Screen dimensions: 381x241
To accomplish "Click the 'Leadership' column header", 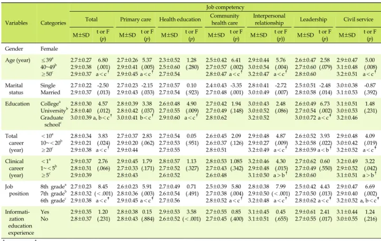I will 313,20.
